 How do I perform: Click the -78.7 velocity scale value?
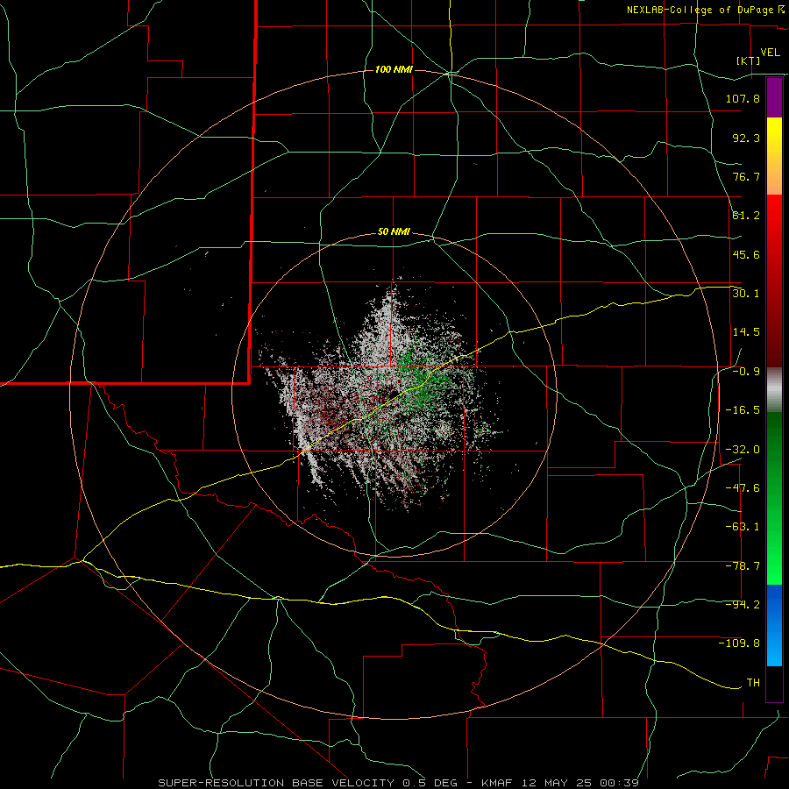(x=743, y=566)
